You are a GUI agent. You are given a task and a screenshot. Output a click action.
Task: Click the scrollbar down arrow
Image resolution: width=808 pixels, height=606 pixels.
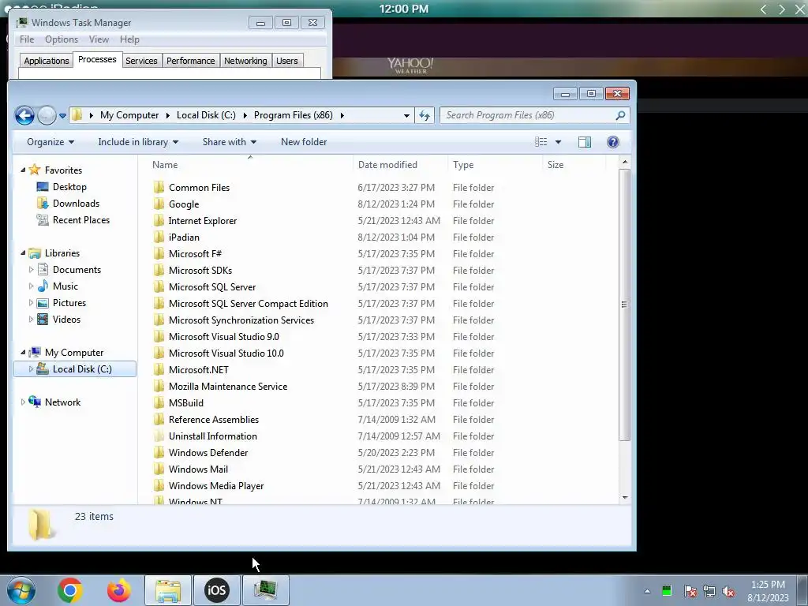coord(625,497)
